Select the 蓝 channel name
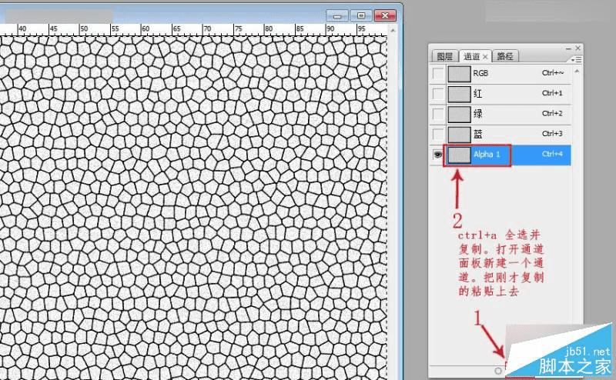The height and width of the screenshot is (380, 616). 477,135
